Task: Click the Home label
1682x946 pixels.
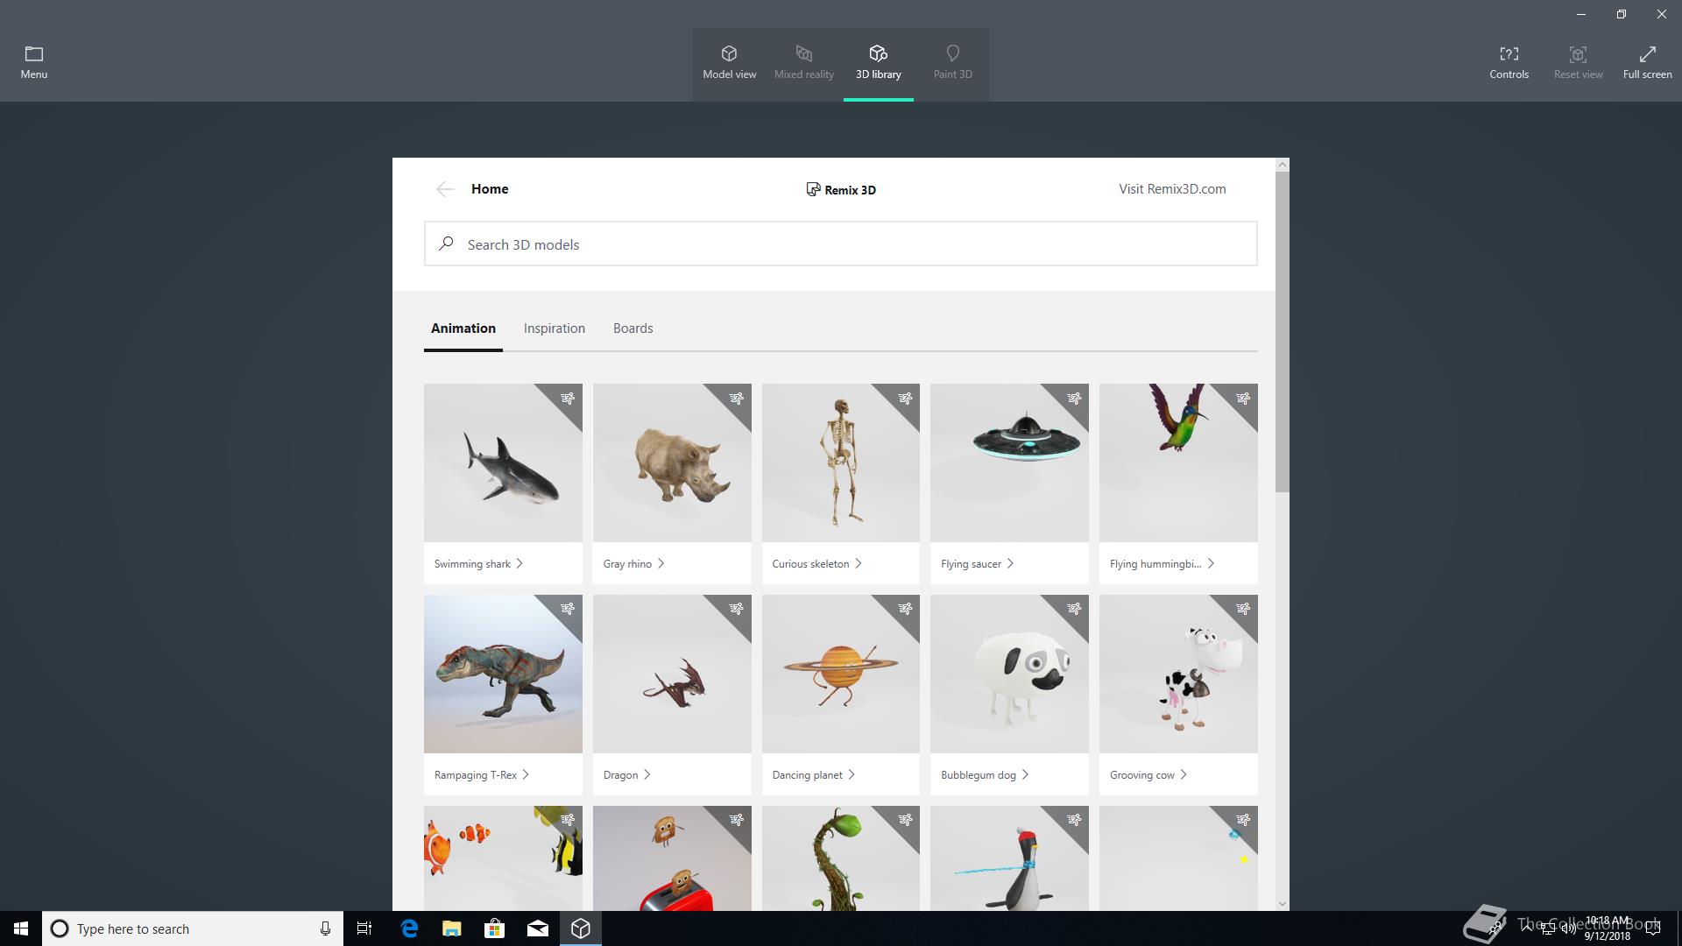Action: [490, 189]
